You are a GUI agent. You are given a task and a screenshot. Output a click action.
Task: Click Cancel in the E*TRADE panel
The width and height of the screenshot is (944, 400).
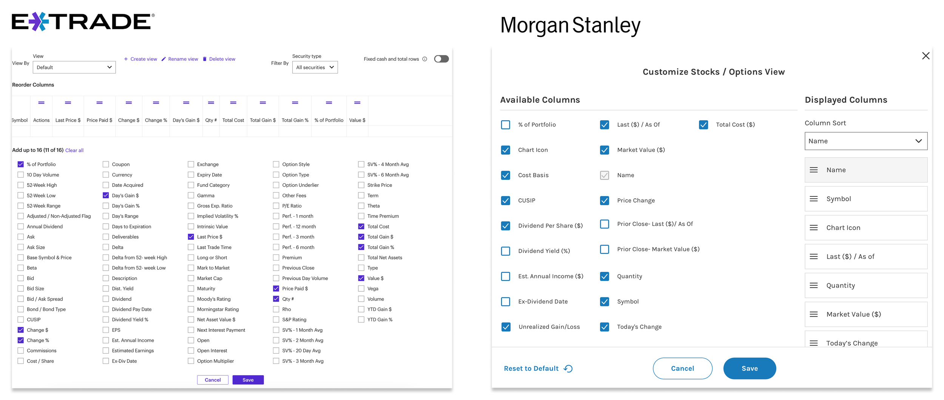pyautogui.click(x=213, y=380)
